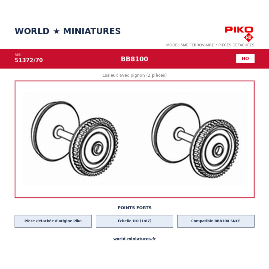Click the right axle with gear drawing
Screen dimensions: 269x269
(x=195, y=140)
